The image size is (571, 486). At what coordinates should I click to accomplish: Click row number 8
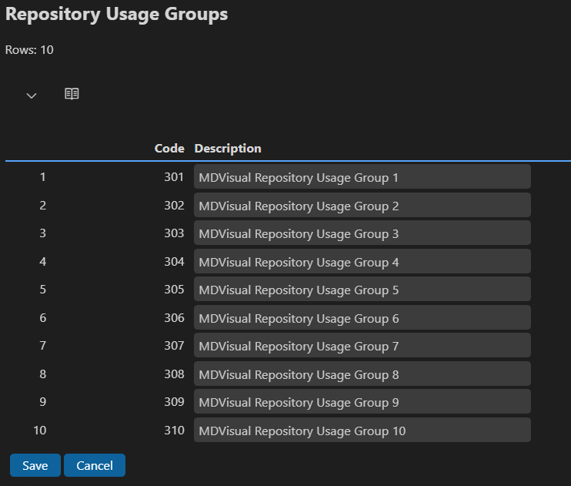pyautogui.click(x=42, y=374)
